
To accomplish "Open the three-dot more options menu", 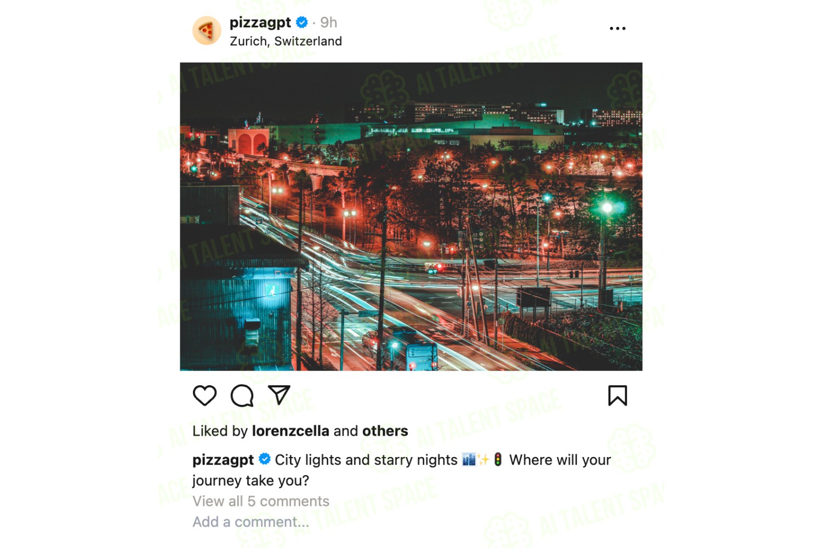I will [x=618, y=28].
